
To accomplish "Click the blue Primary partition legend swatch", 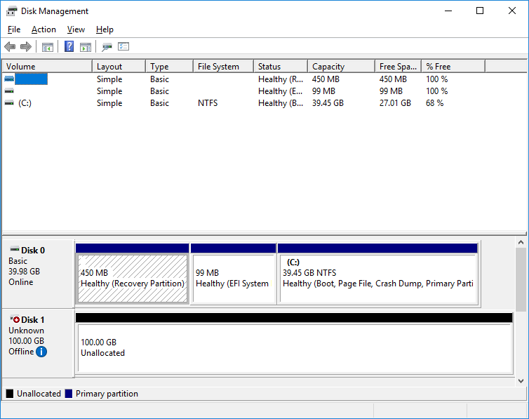I will tap(69, 393).
